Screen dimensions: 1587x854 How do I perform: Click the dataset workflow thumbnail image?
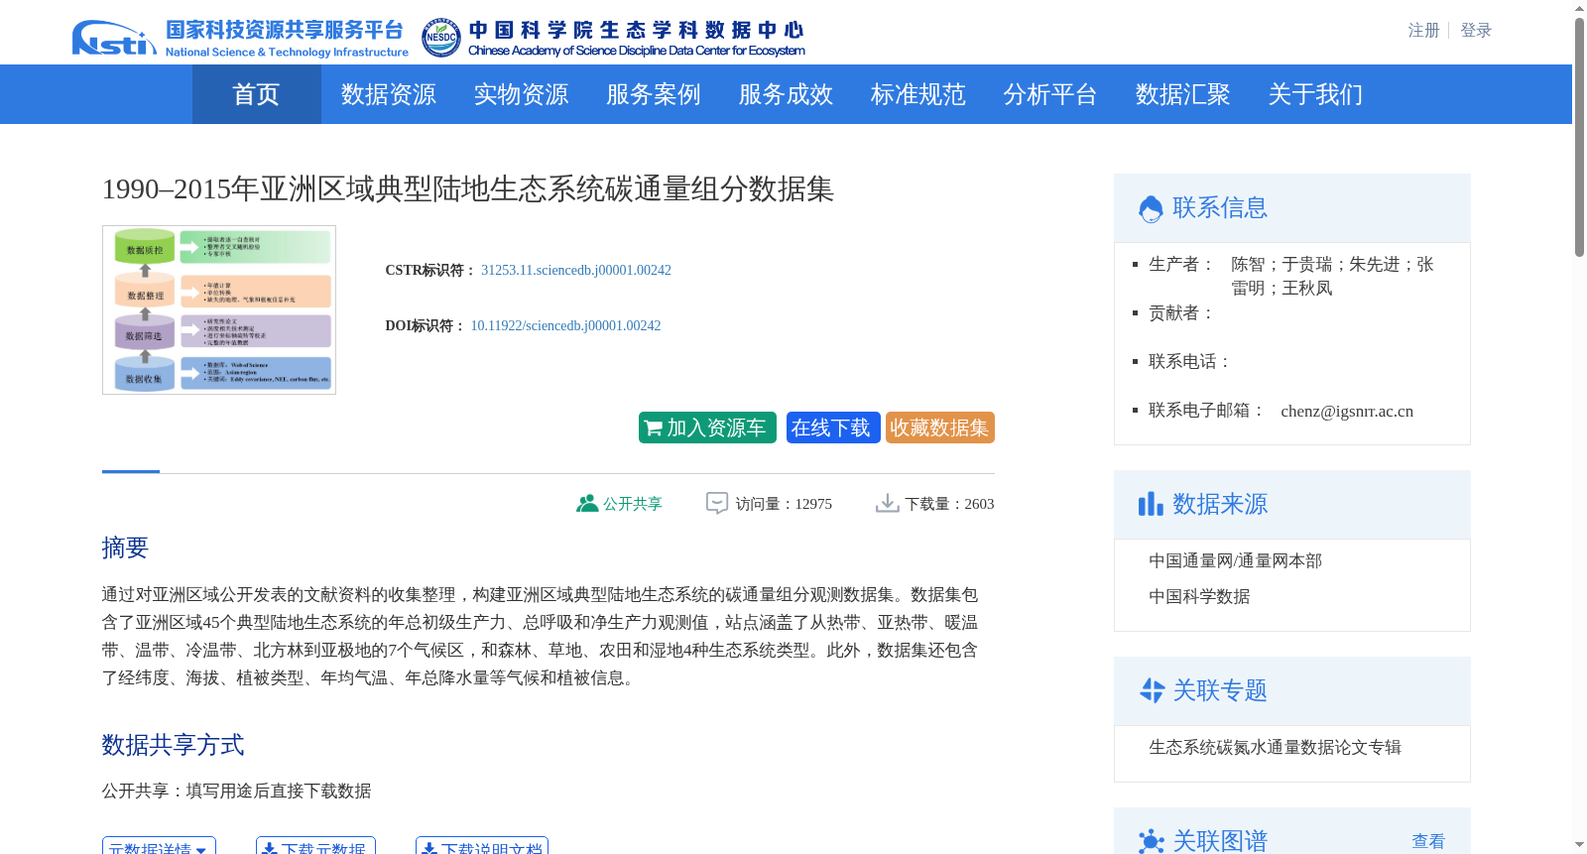pos(219,309)
